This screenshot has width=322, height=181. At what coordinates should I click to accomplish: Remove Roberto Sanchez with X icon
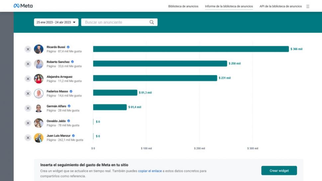(28, 64)
